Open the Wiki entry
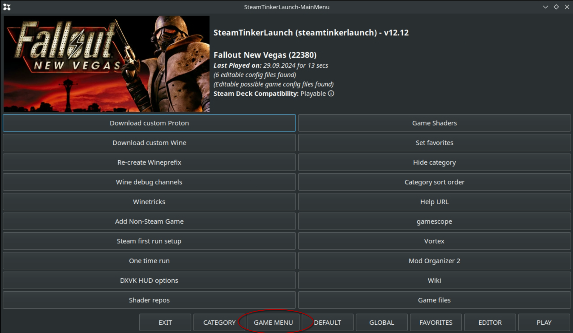Image resolution: width=573 pixels, height=333 pixels. coord(434,281)
